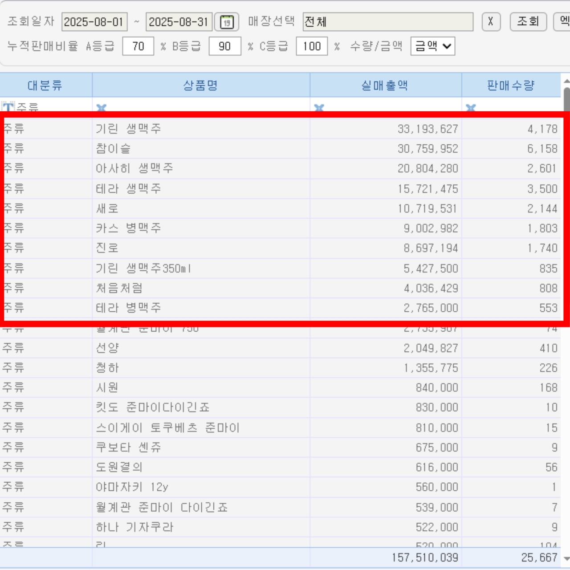Focus the end date field 2025-08-31
Viewport: 570px width, 570px height.
pos(179,22)
